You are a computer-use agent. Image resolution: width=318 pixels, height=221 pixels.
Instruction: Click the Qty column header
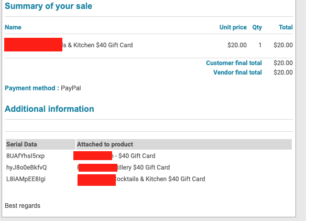pyautogui.click(x=257, y=27)
